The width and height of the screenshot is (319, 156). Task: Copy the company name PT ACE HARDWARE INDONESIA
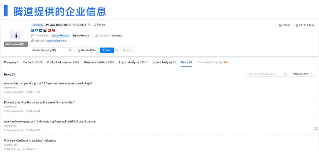tap(89, 25)
